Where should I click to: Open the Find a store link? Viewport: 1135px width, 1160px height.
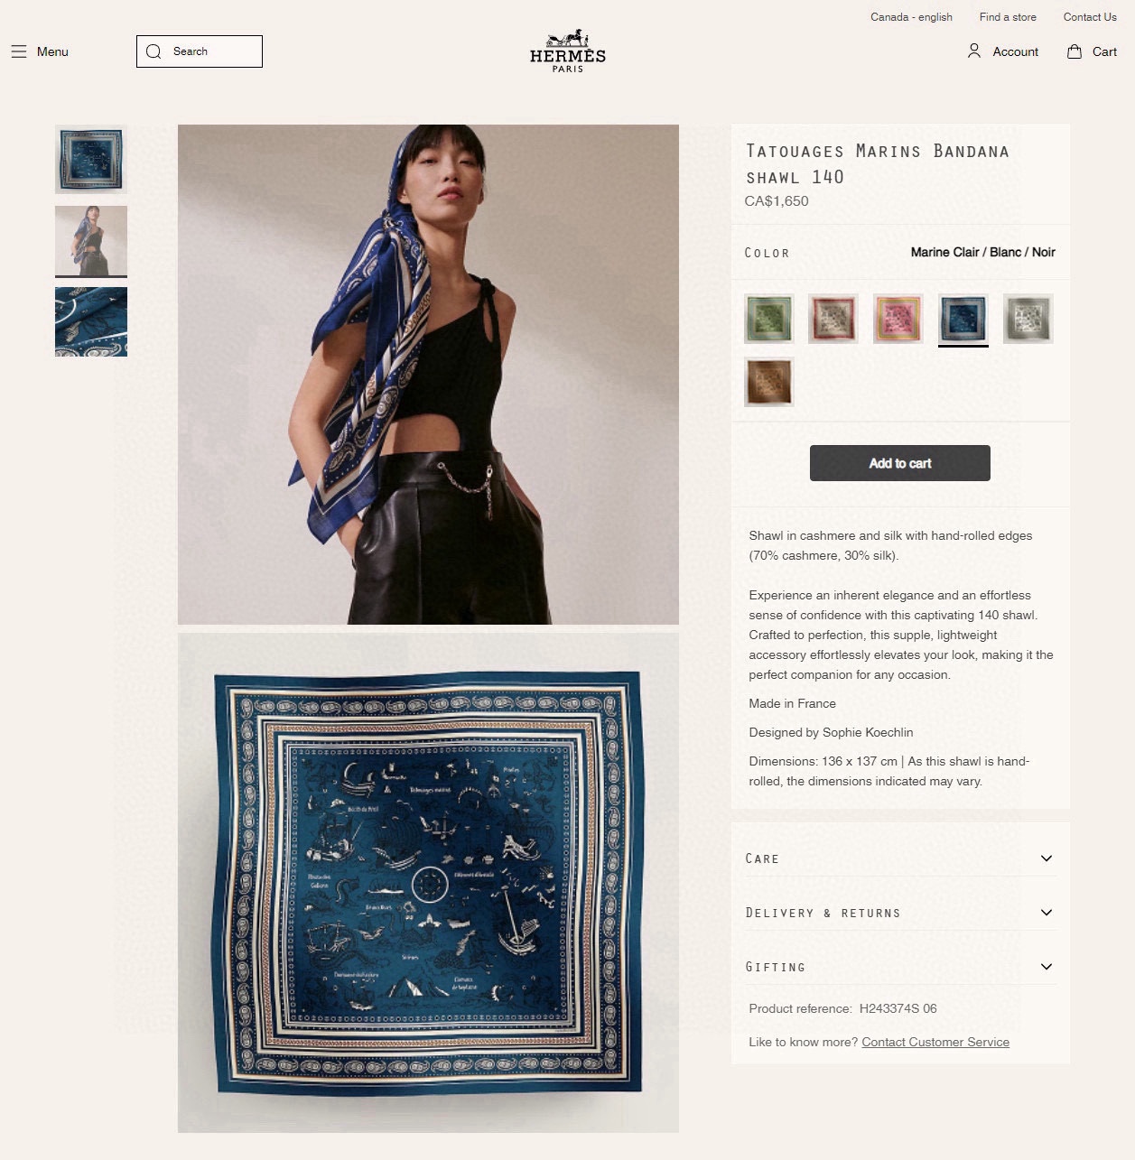pos(1008,17)
